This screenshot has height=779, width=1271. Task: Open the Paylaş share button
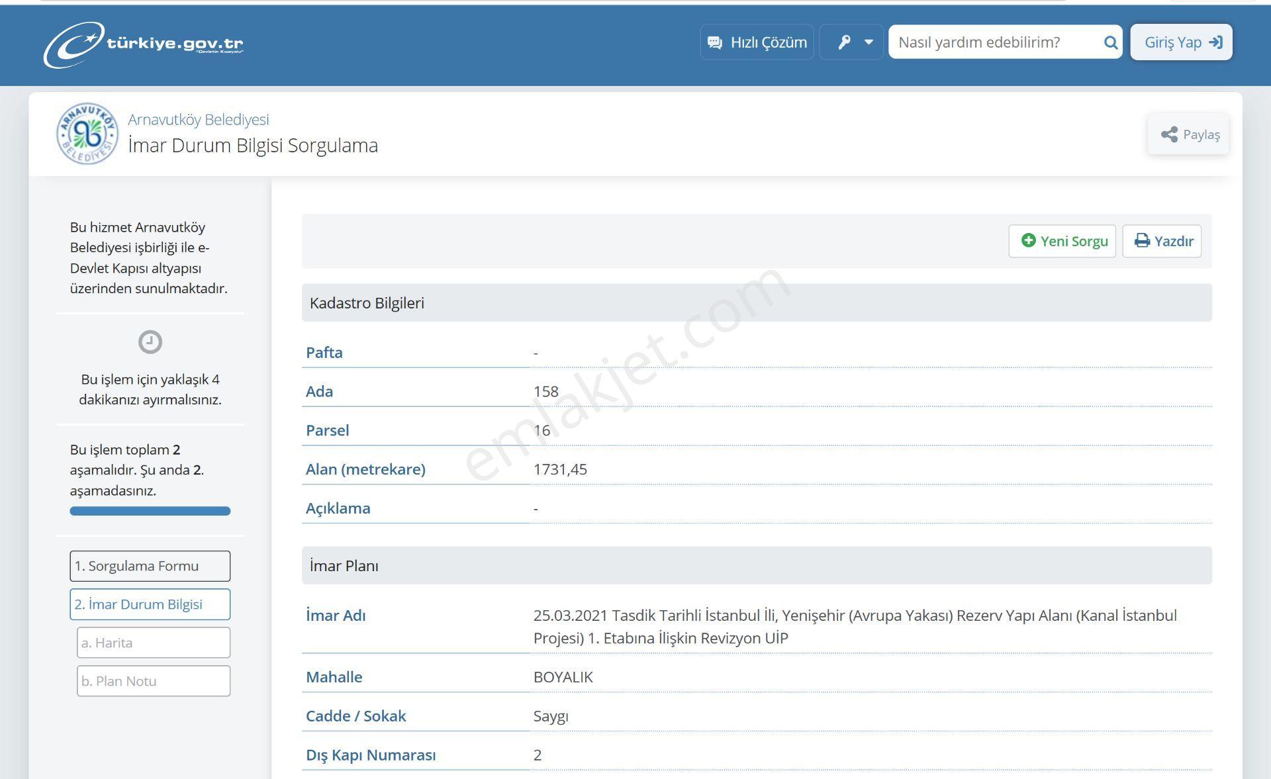(x=1188, y=134)
